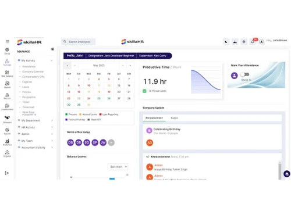Open Company Calendar menu item

(33, 72)
